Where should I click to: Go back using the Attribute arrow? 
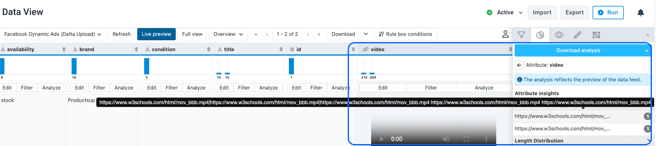coord(519,65)
